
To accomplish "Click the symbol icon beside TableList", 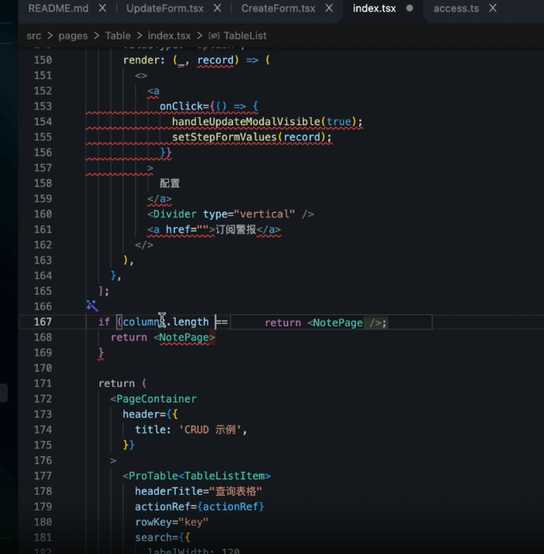I will (x=214, y=35).
